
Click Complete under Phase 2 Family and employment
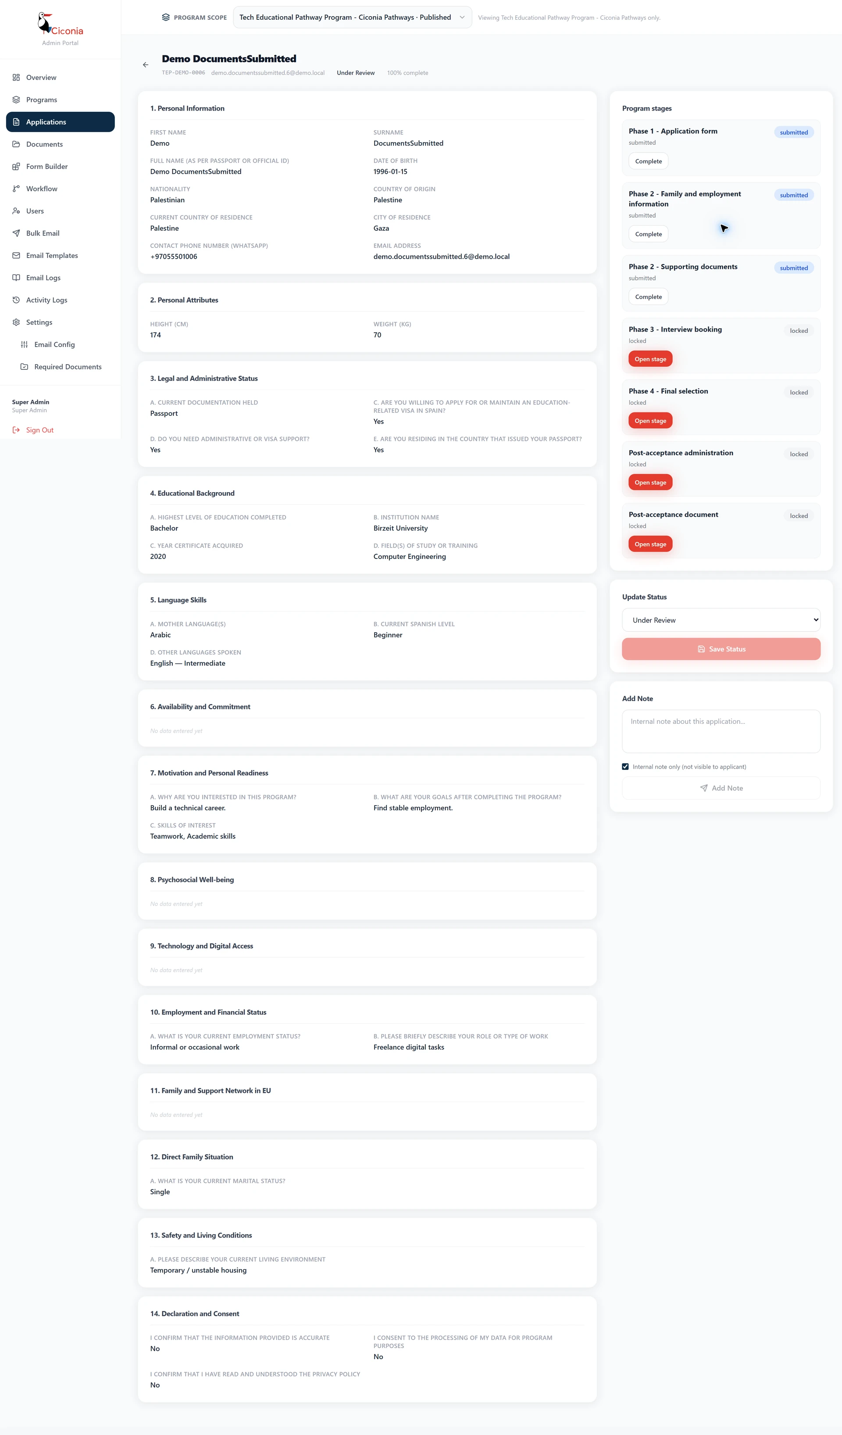649,234
